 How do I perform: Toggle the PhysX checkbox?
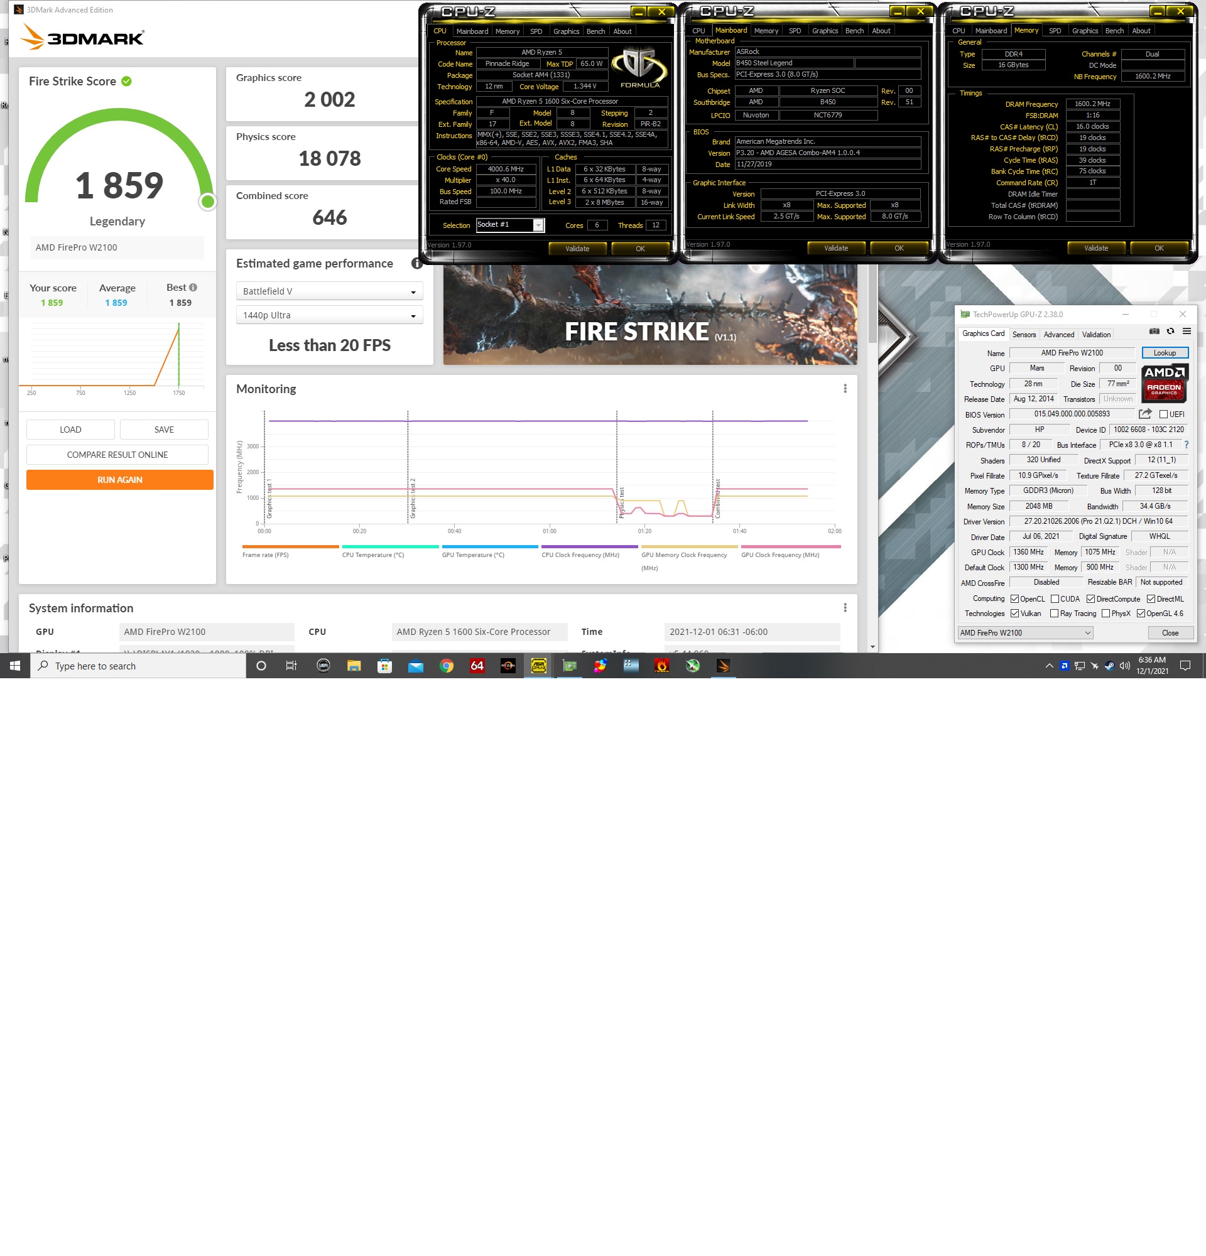click(1105, 614)
